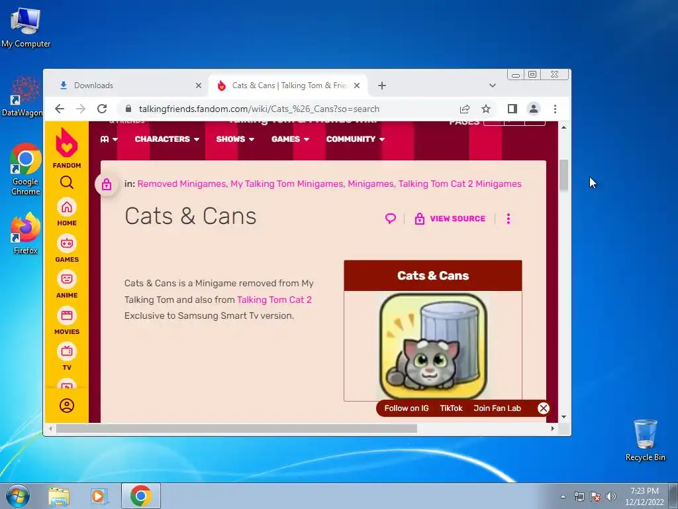Open the article comments speech bubble icon
This screenshot has width=678, height=509.
[391, 219]
